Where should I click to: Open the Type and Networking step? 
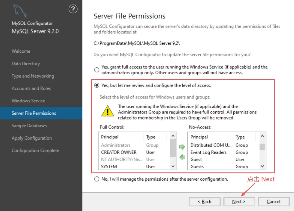click(33, 76)
